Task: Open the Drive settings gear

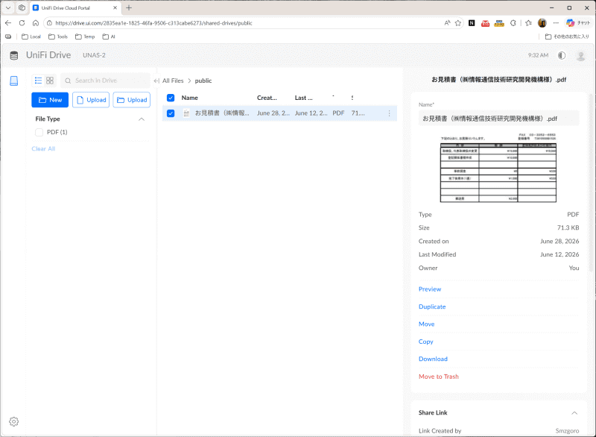Action: tap(13, 421)
